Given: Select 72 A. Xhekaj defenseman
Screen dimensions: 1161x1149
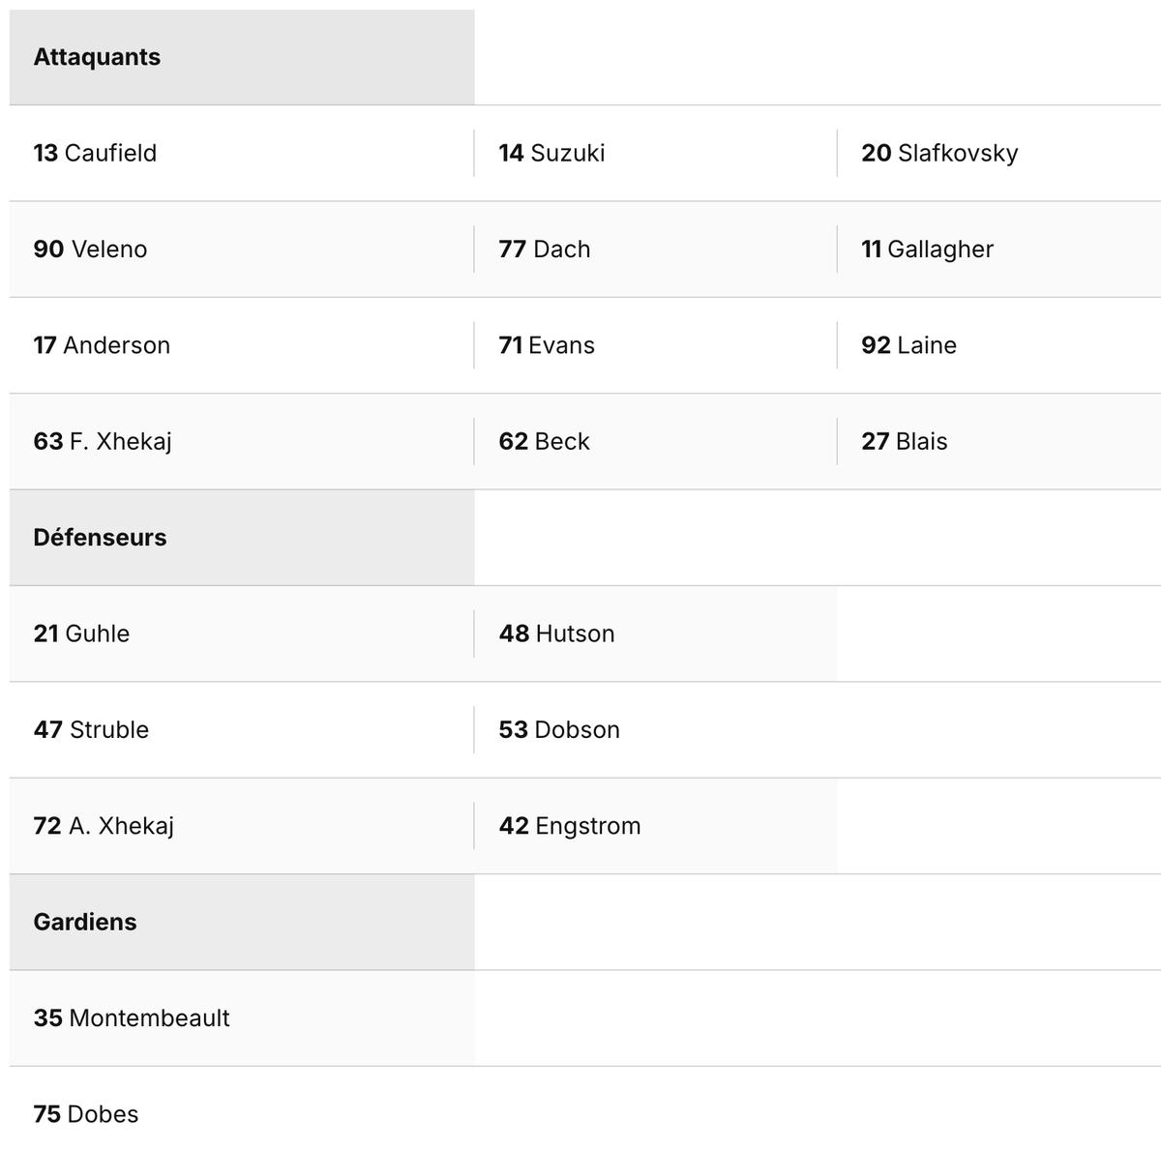Looking at the screenshot, I should point(104,826).
